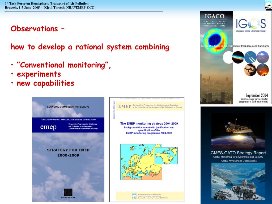Image resolution: width=272 pixels, height=204 pixels.
Task: Click 'September 2004' on the IGACO cover
Action: [x=257, y=95]
